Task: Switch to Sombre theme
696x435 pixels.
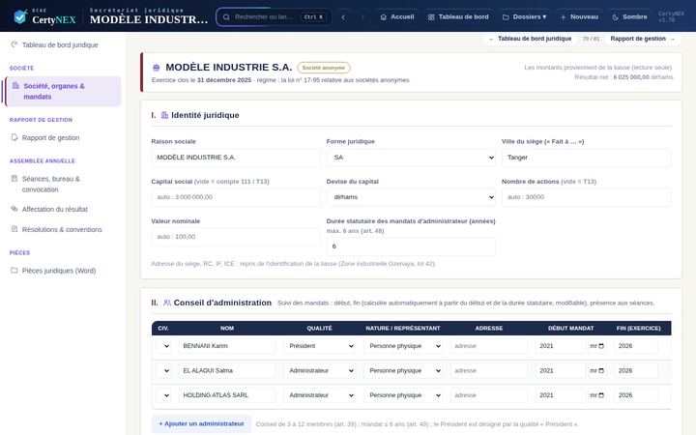Action: (x=629, y=16)
